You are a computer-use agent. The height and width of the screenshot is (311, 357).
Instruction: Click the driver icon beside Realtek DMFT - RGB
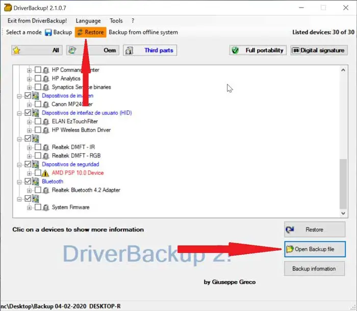pyautogui.click(x=46, y=156)
